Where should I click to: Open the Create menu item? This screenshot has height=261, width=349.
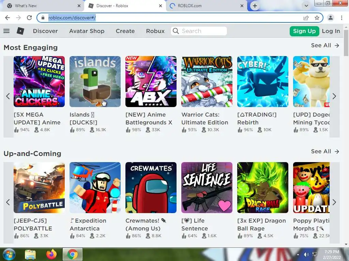point(125,31)
